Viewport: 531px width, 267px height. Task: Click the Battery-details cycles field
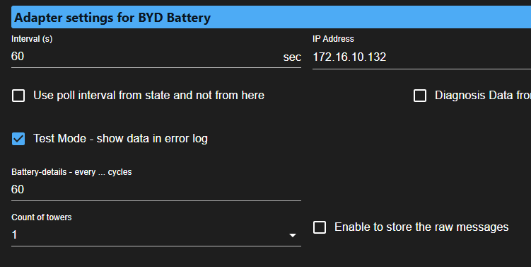[x=156, y=190]
